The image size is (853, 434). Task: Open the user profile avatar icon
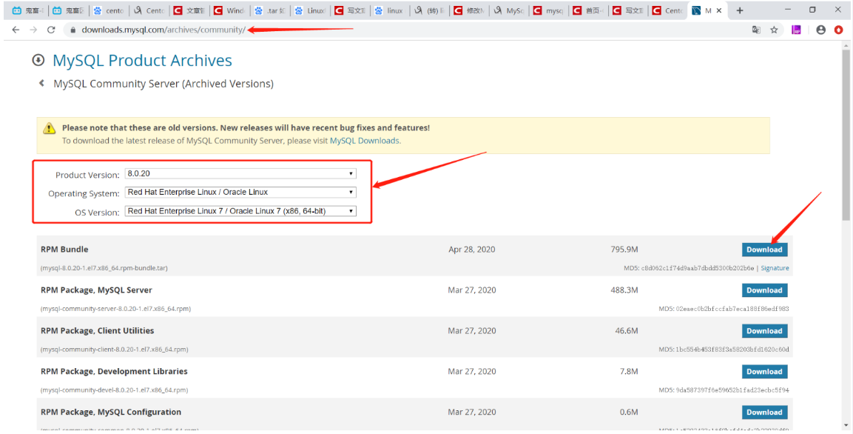(821, 30)
